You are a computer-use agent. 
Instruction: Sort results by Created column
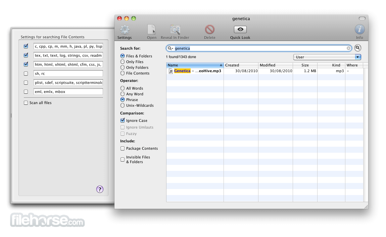pyautogui.click(x=241, y=65)
